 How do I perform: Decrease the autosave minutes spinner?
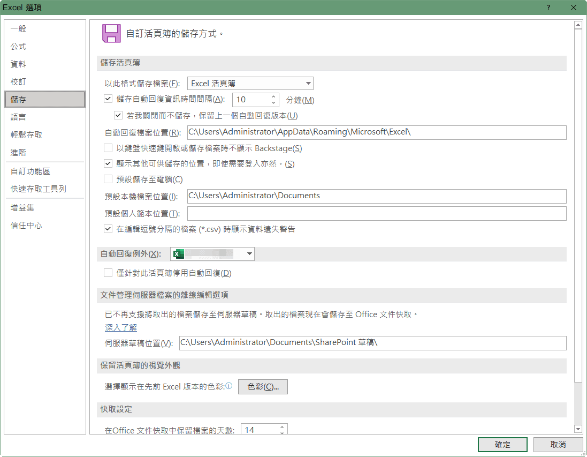pyautogui.click(x=273, y=103)
